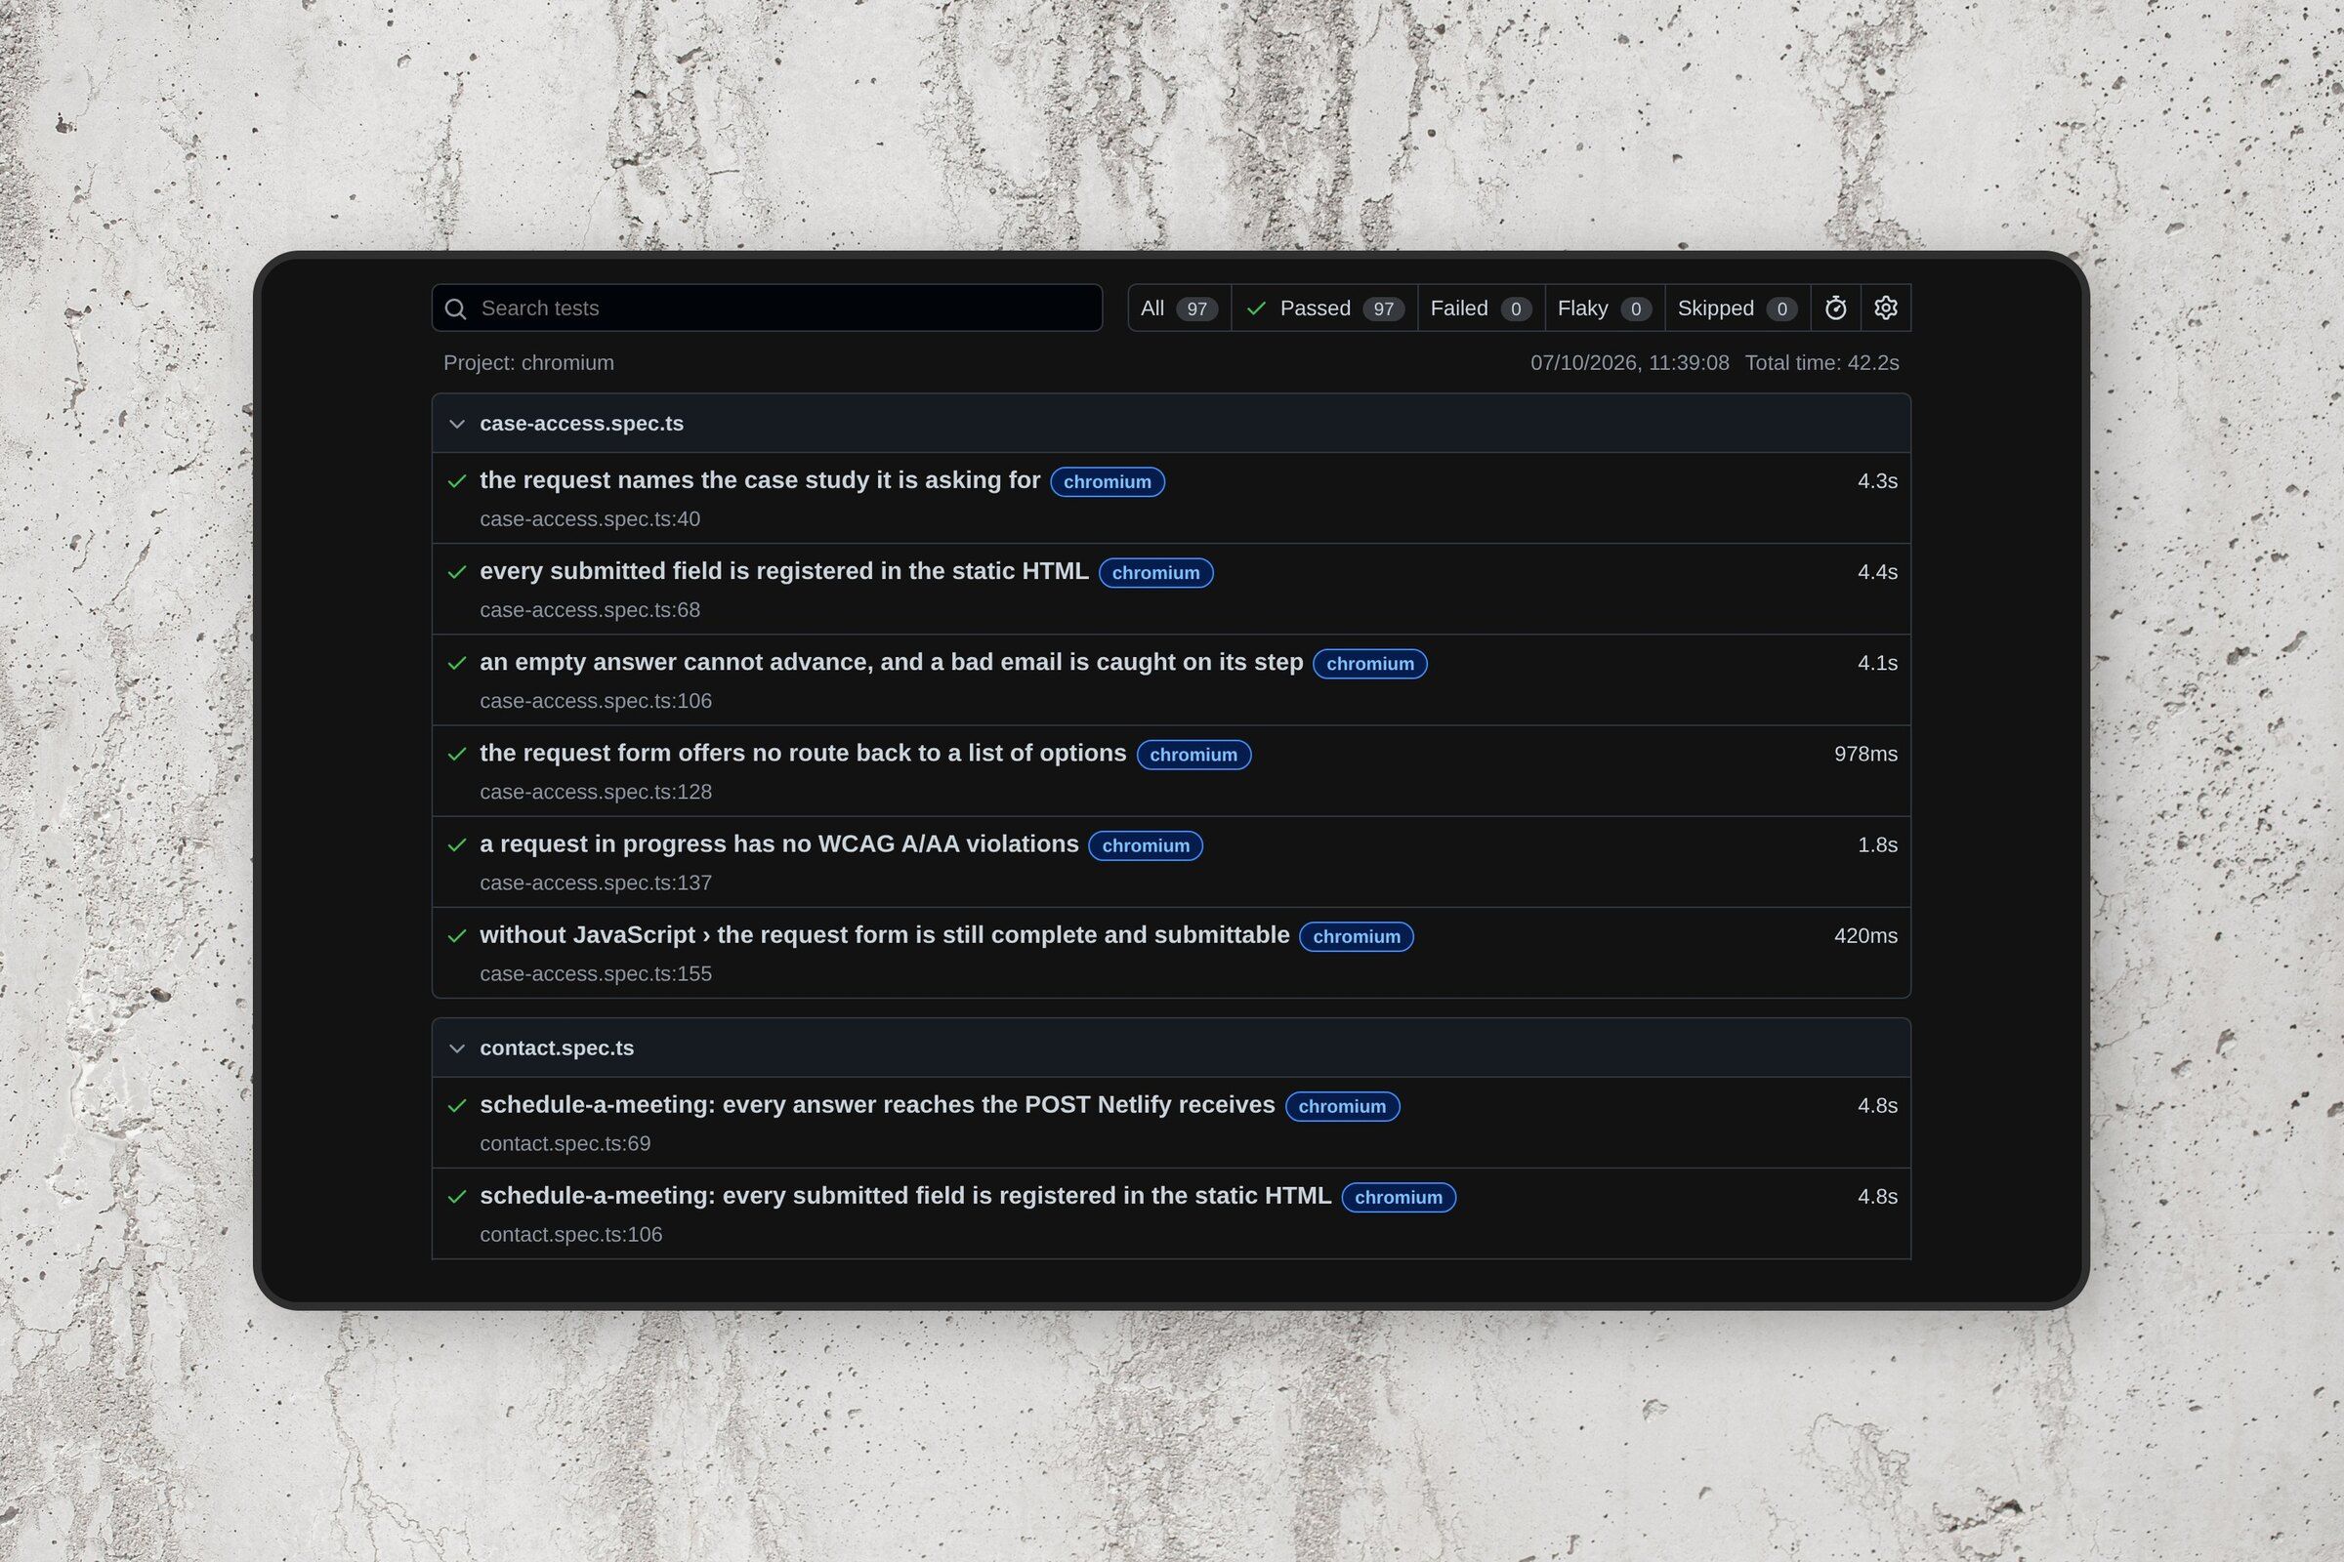Click location text case-access.spec.ts:68
Screen dimensions: 2344x1562
[x=590, y=609]
